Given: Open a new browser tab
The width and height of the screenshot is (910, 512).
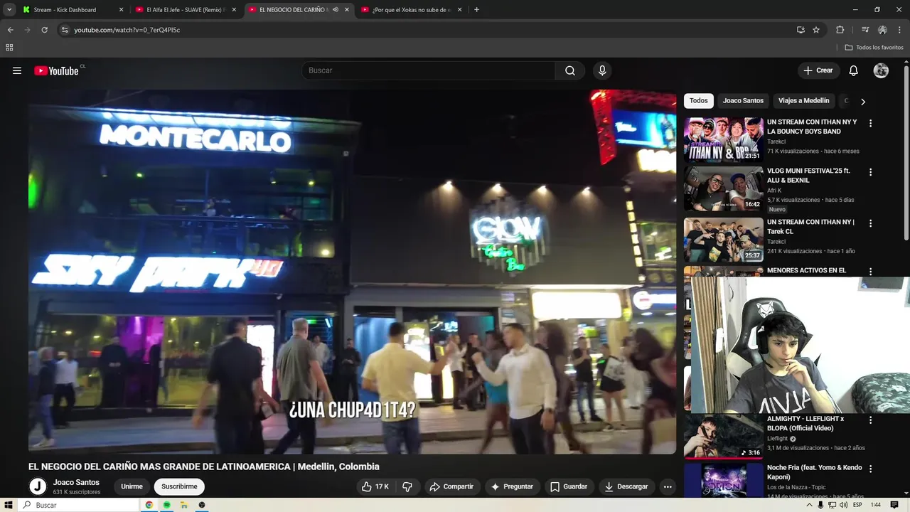Looking at the screenshot, I should (x=476, y=10).
